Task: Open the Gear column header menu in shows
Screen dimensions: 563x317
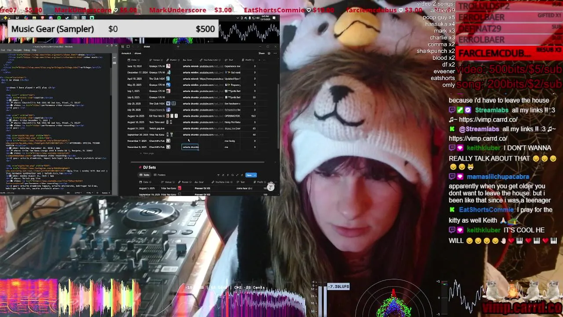Action: [187, 60]
